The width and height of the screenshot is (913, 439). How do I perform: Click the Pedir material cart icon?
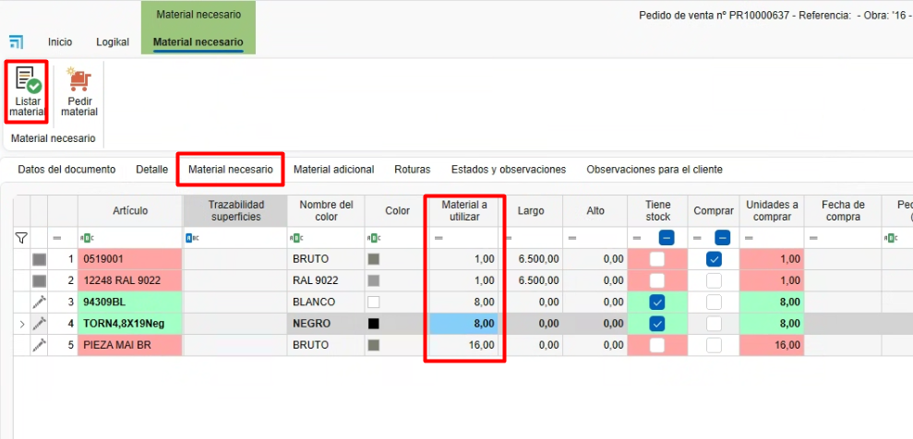[x=79, y=80]
